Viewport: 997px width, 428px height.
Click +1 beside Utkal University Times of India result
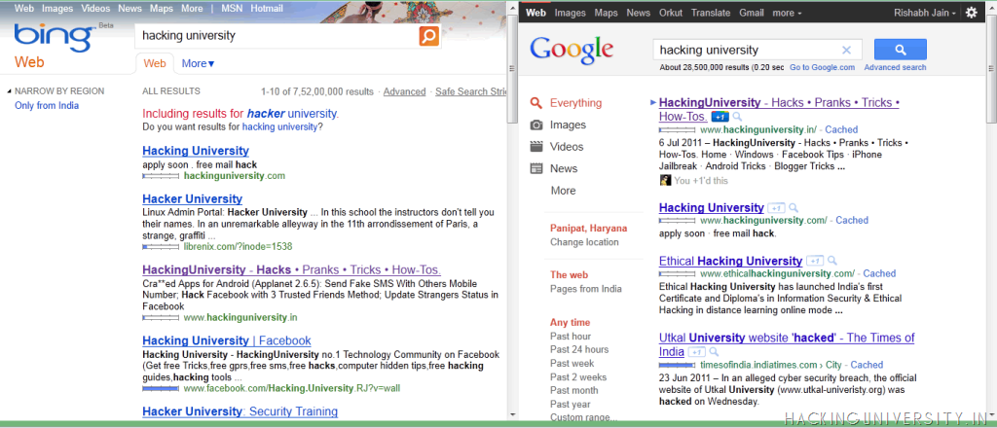(697, 352)
